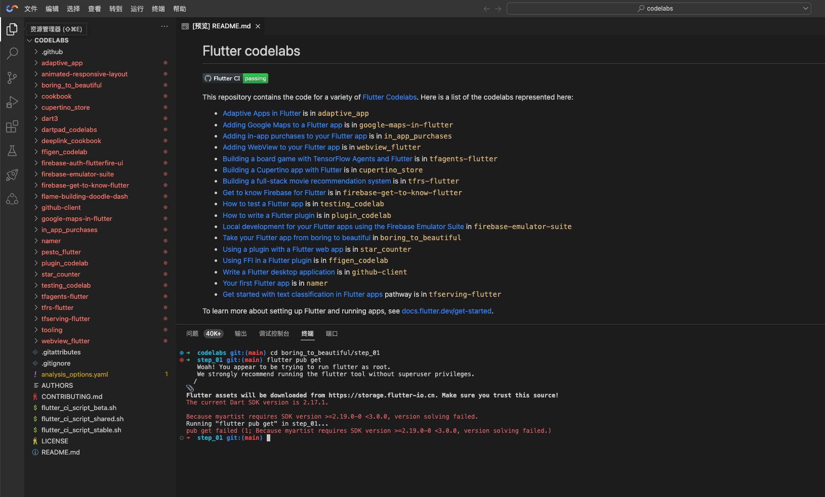Open the command center dropdown arrow
825x497 pixels.
[x=805, y=9]
